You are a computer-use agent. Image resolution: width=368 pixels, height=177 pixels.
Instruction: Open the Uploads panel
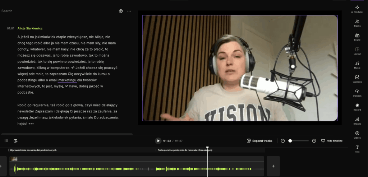tap(357, 93)
